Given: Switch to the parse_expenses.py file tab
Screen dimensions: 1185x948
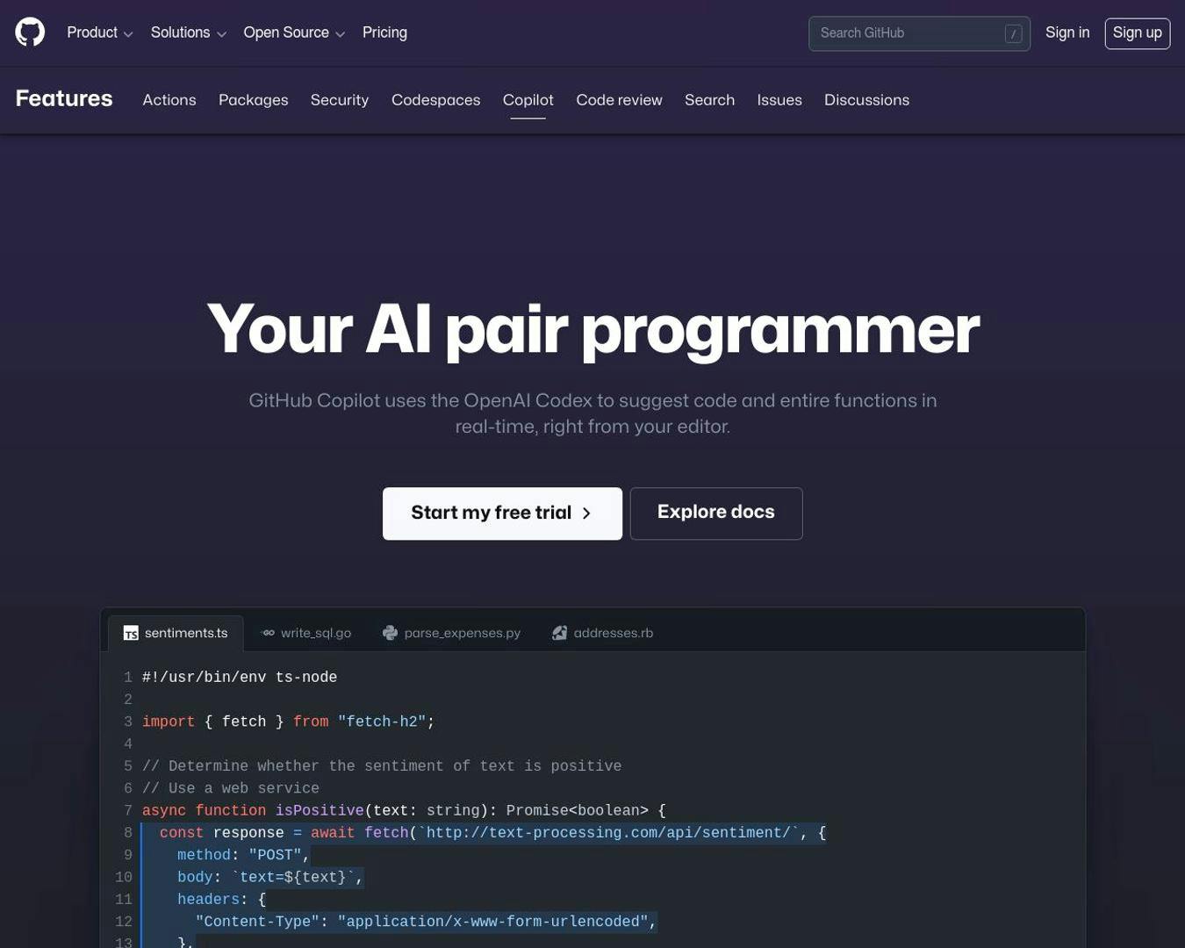Looking at the screenshot, I should pos(451,633).
